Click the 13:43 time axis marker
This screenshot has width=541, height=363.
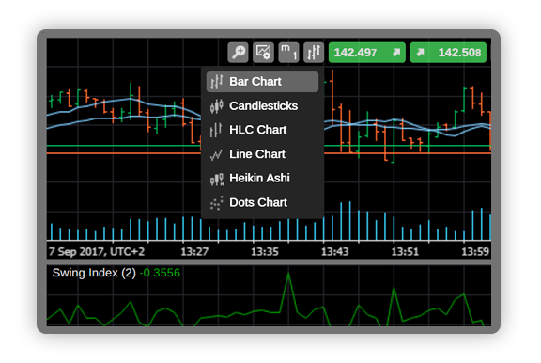[x=334, y=252]
